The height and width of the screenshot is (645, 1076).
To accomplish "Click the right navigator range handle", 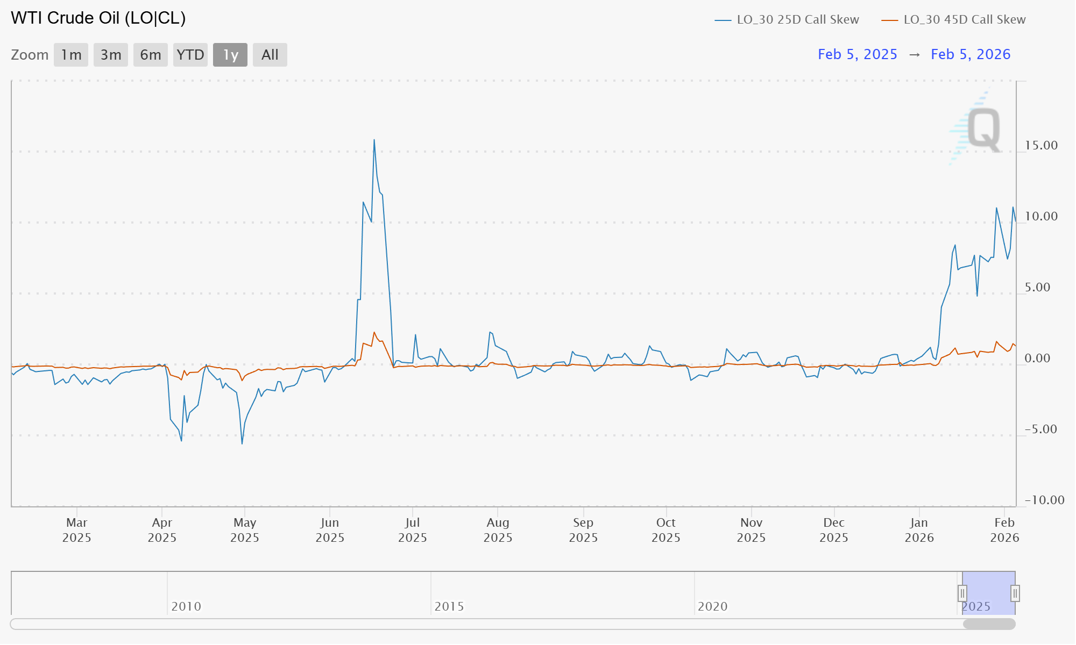I will click(1015, 593).
